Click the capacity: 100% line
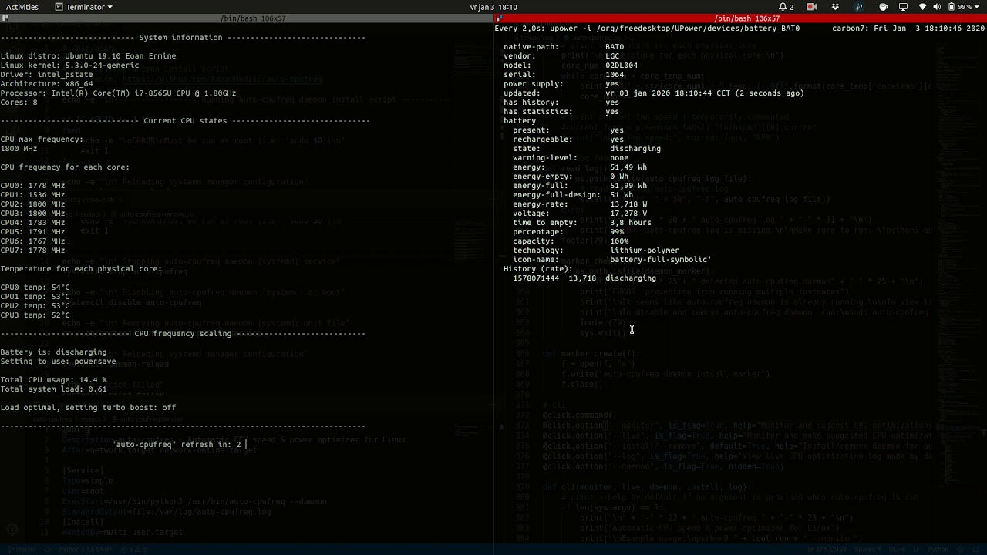Image resolution: width=987 pixels, height=555 pixels. (571, 240)
